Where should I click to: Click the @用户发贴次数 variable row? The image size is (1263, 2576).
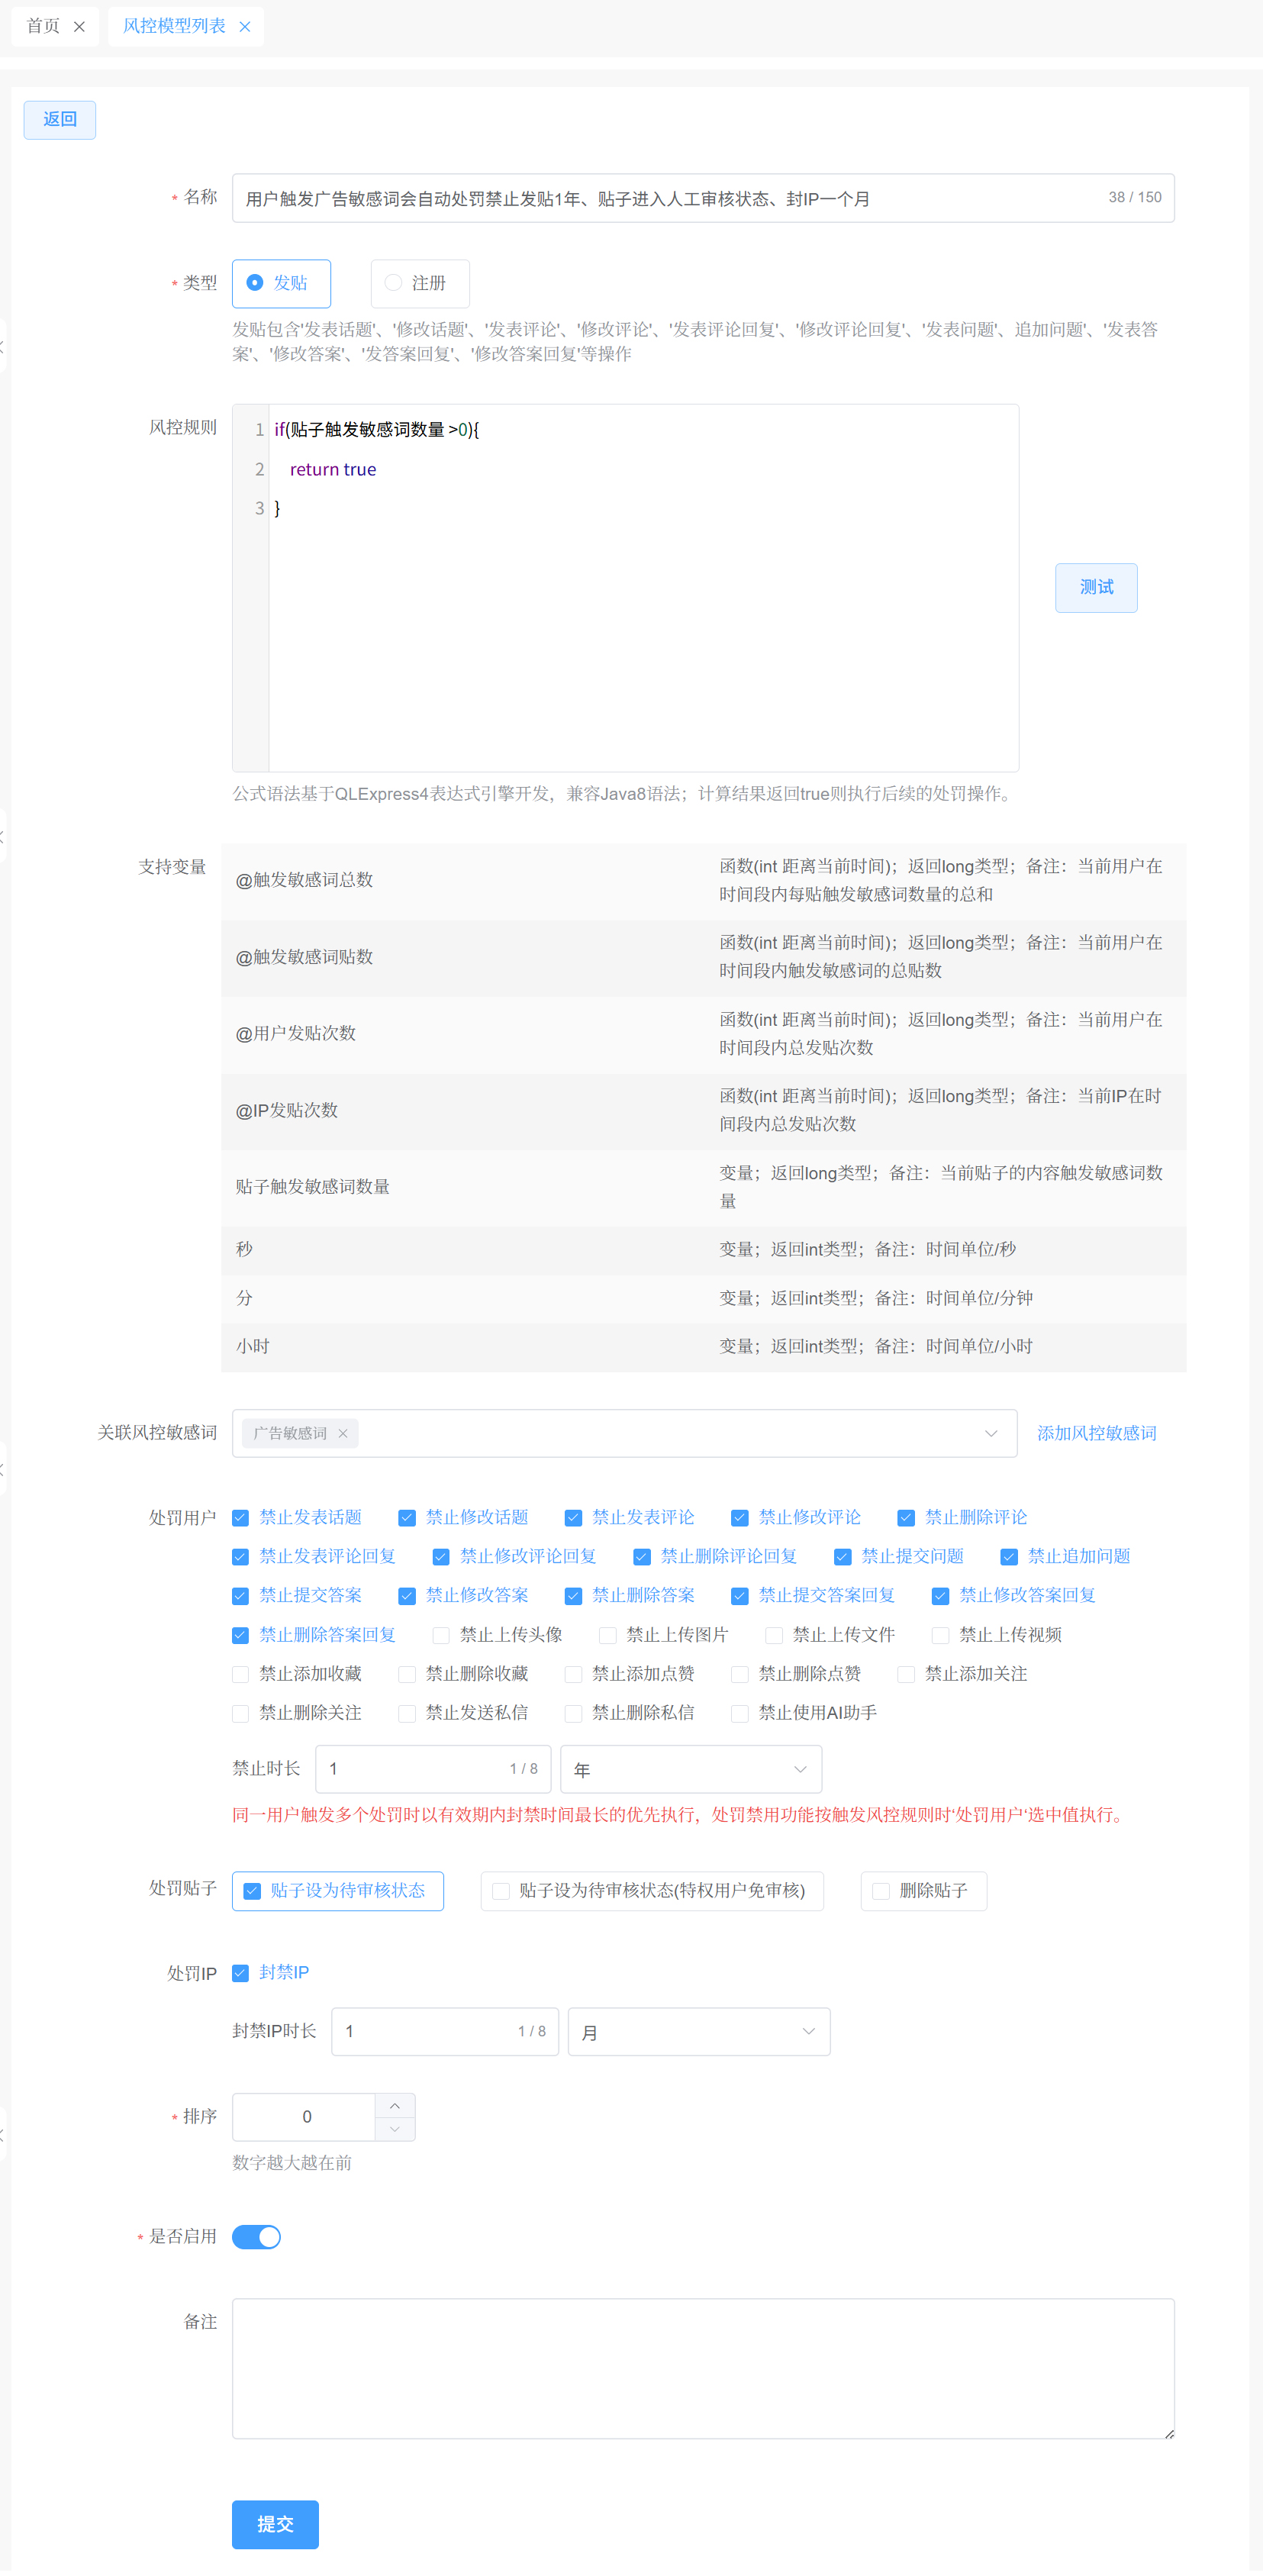pos(703,1034)
